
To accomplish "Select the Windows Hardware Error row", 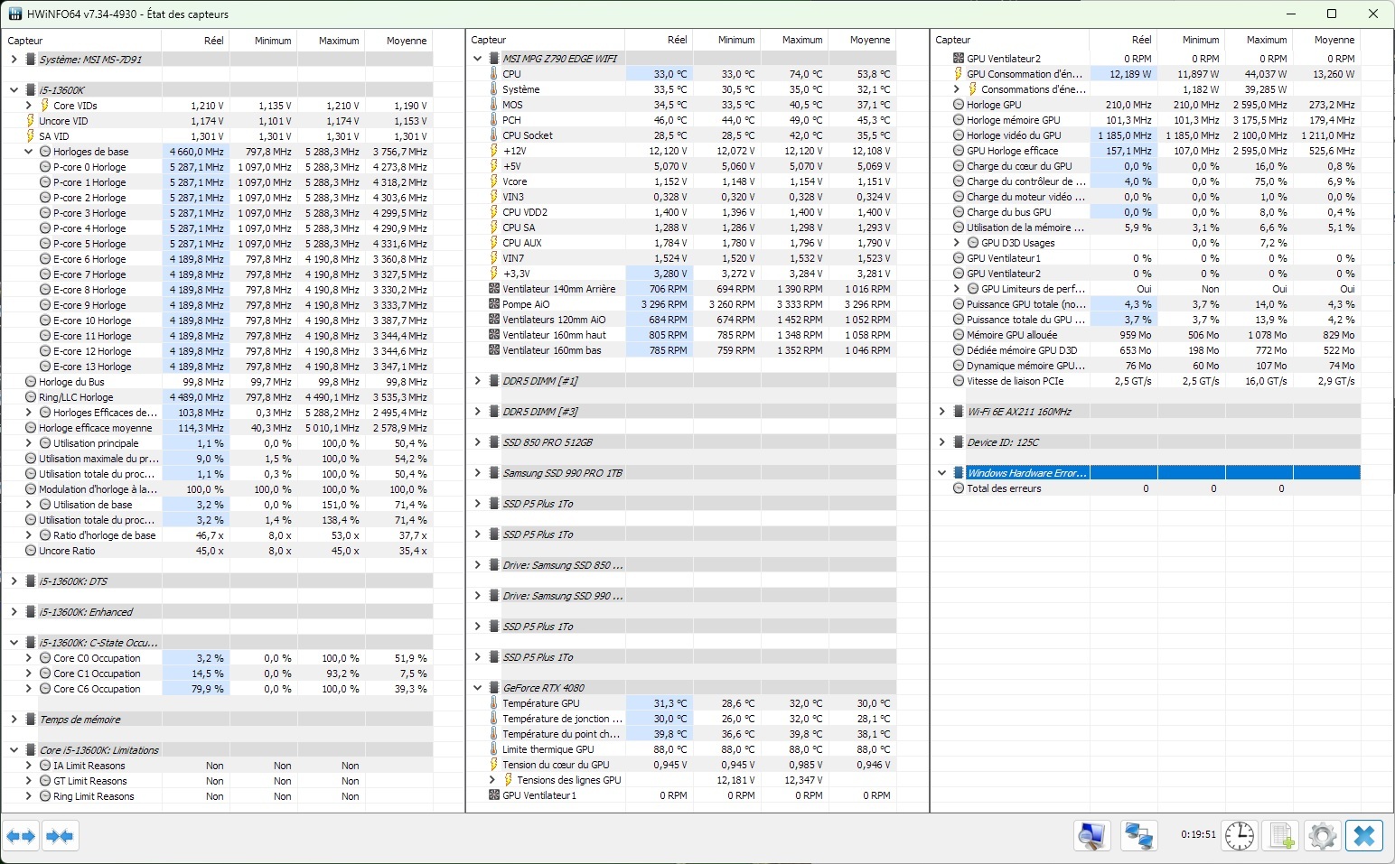I will pos(1026,473).
